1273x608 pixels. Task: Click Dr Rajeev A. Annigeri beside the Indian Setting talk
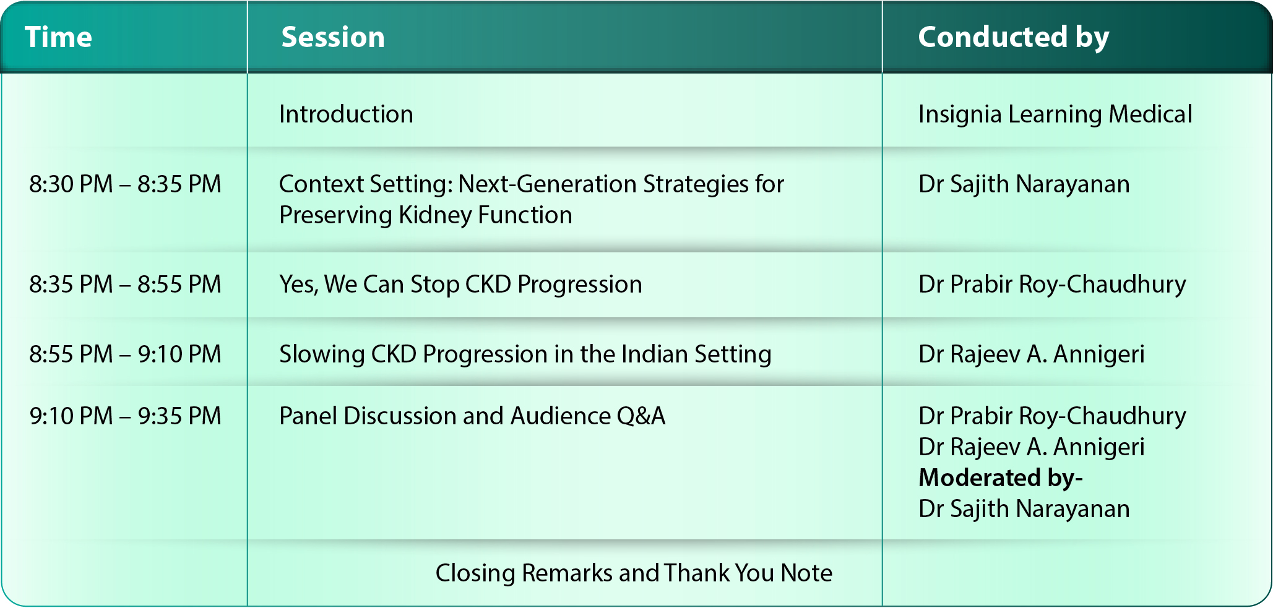1032,354
